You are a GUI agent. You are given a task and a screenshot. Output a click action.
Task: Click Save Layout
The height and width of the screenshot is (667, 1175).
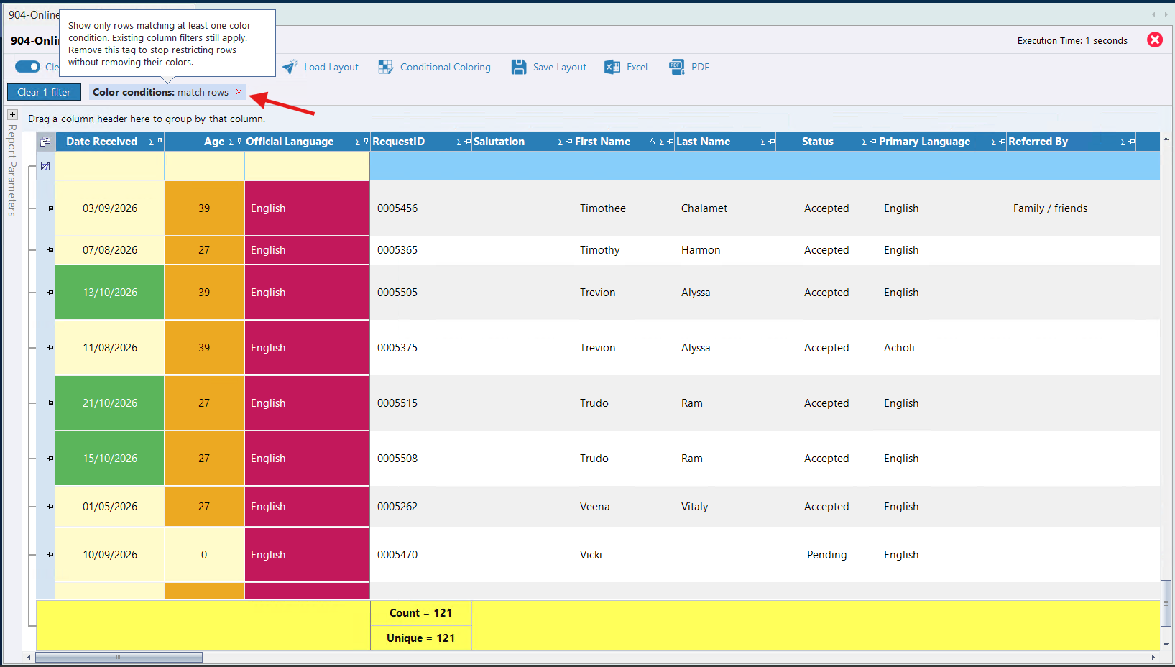click(x=549, y=67)
